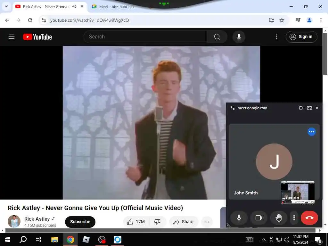The height and width of the screenshot is (246, 328).
Task: Click the shared screen self-view thumbnail
Action: click(x=298, y=192)
